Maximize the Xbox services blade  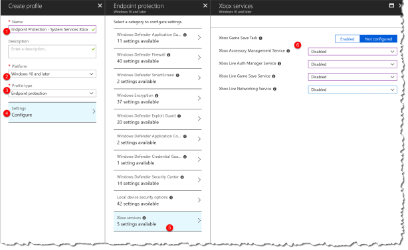[391, 5]
